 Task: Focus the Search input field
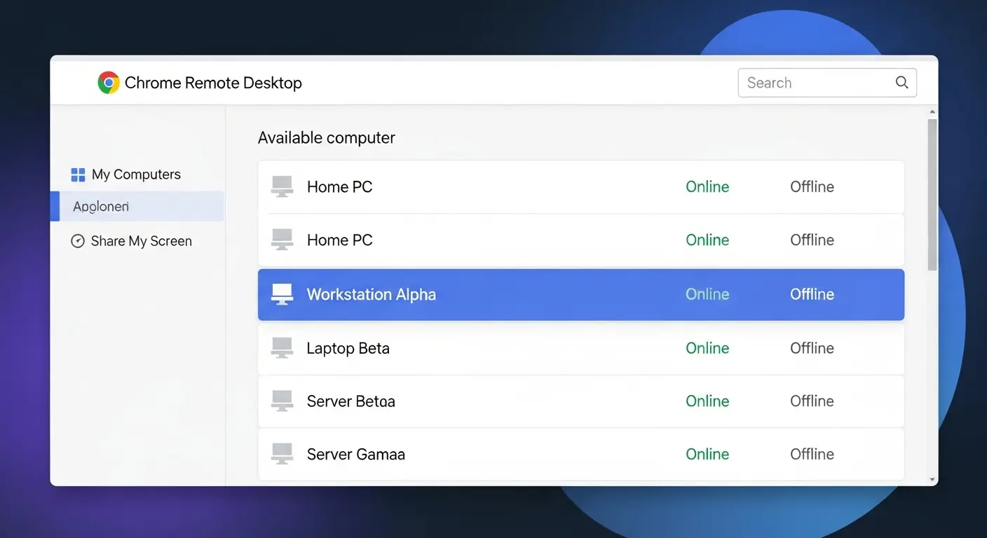click(827, 83)
